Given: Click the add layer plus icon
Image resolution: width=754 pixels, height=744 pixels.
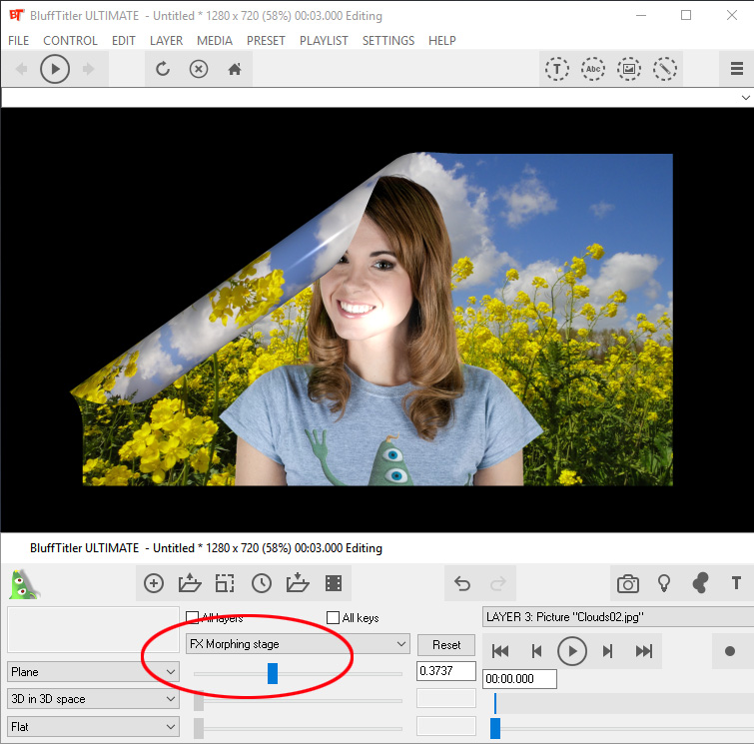Looking at the screenshot, I should point(154,583).
